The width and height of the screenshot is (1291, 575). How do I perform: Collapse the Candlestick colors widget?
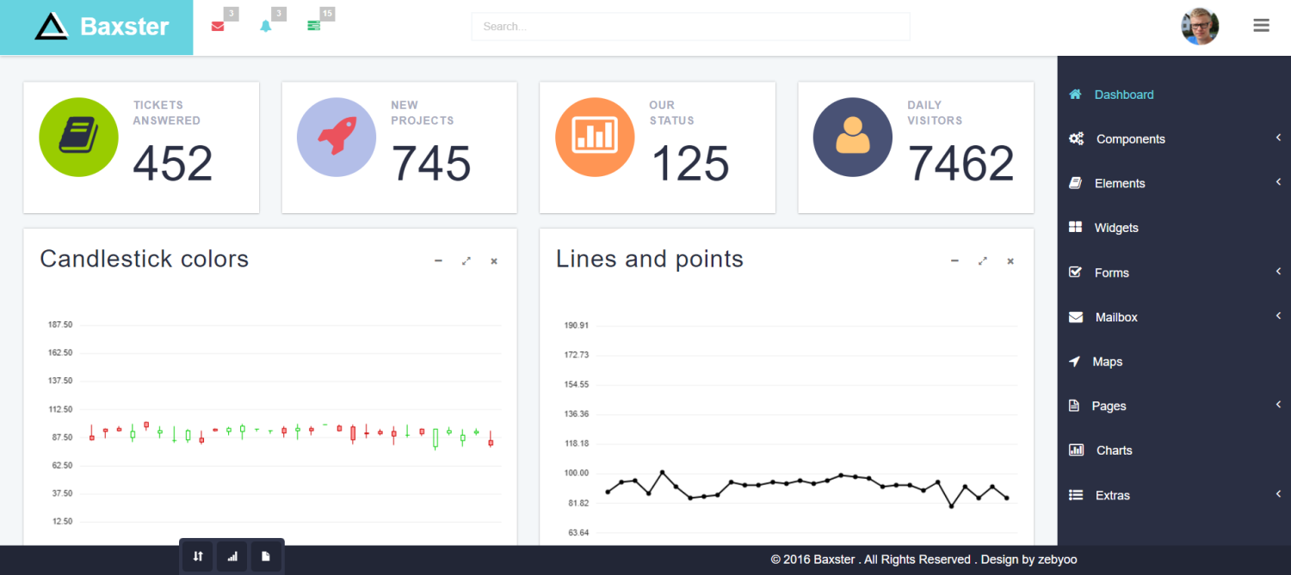tap(438, 260)
